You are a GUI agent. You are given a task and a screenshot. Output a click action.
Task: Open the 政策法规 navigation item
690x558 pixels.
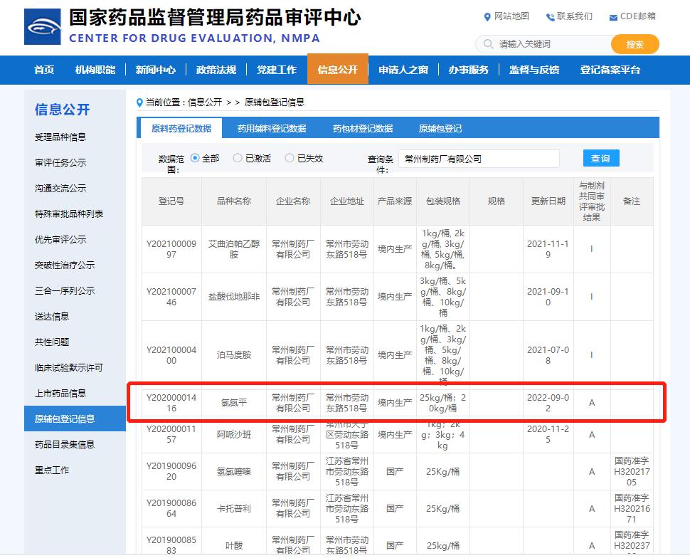[x=216, y=70]
